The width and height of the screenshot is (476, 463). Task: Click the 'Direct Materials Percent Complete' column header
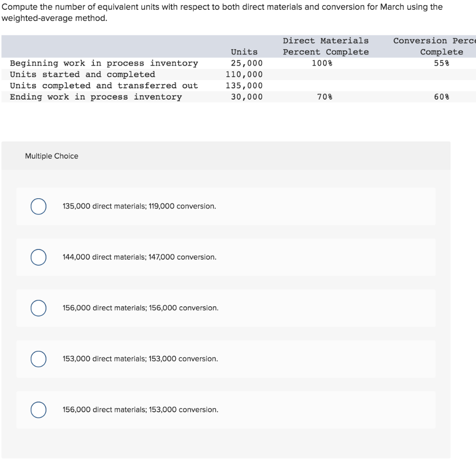click(326, 46)
